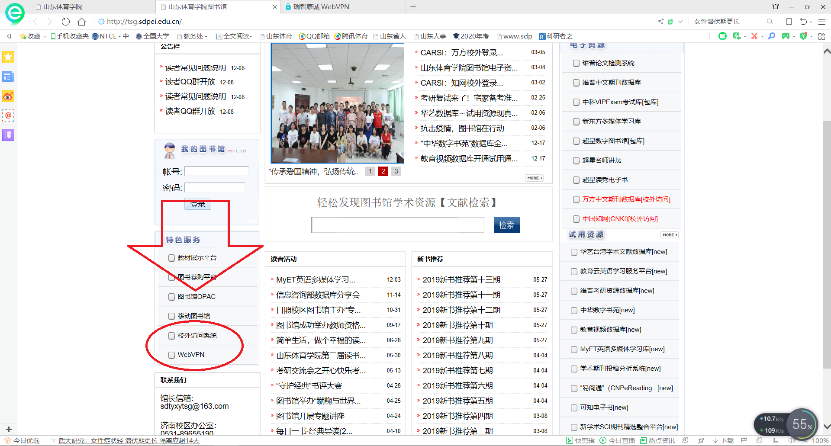Open the mobile phone view icon

(789, 21)
